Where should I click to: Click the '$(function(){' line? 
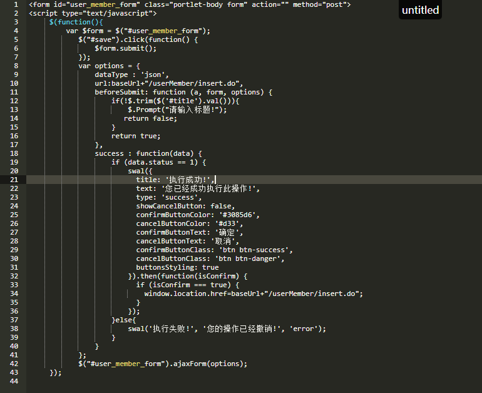click(76, 22)
